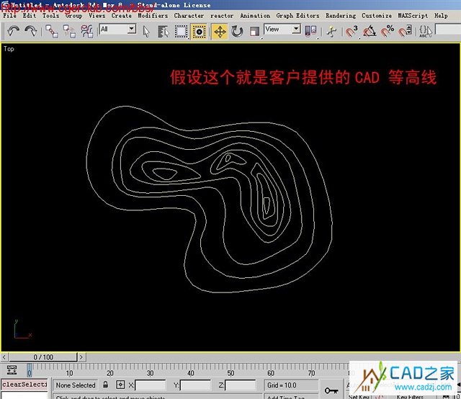
Task: Toggle Angle Snap in the toolbar
Action: [x=369, y=30]
